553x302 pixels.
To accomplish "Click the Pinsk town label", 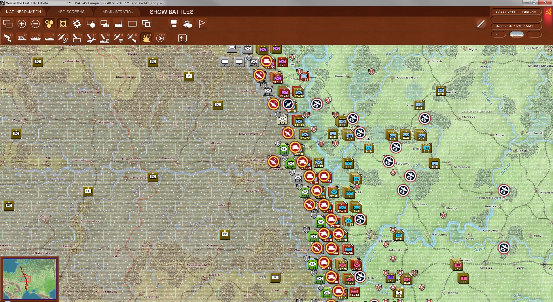I will pos(47,158).
